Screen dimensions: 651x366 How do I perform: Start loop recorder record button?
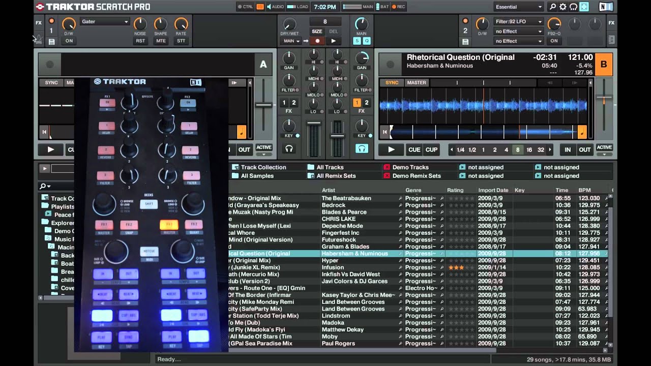pyautogui.click(x=317, y=41)
